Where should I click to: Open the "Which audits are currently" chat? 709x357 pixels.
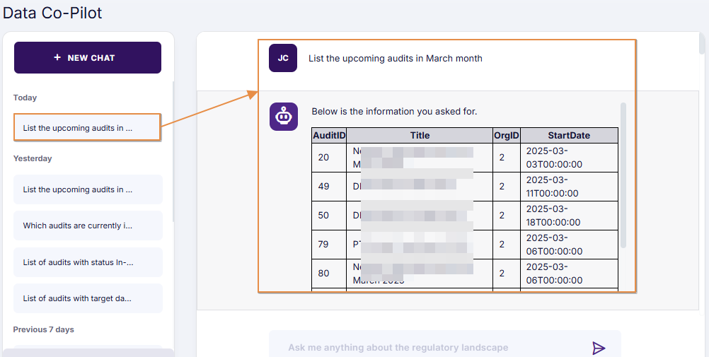click(x=88, y=226)
